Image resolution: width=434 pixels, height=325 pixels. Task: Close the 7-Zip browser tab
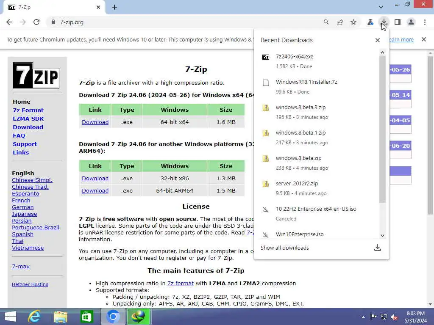(98, 7)
